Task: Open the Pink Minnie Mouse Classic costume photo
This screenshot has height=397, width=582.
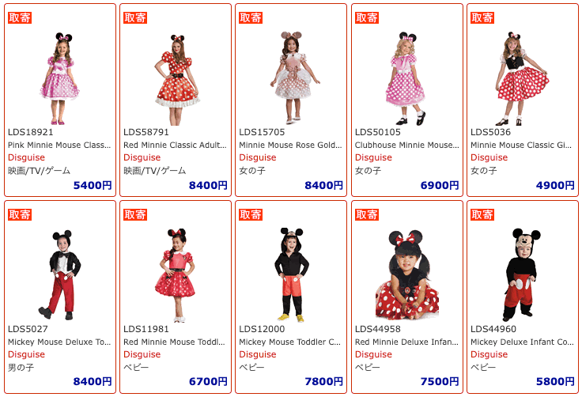Action: point(60,78)
